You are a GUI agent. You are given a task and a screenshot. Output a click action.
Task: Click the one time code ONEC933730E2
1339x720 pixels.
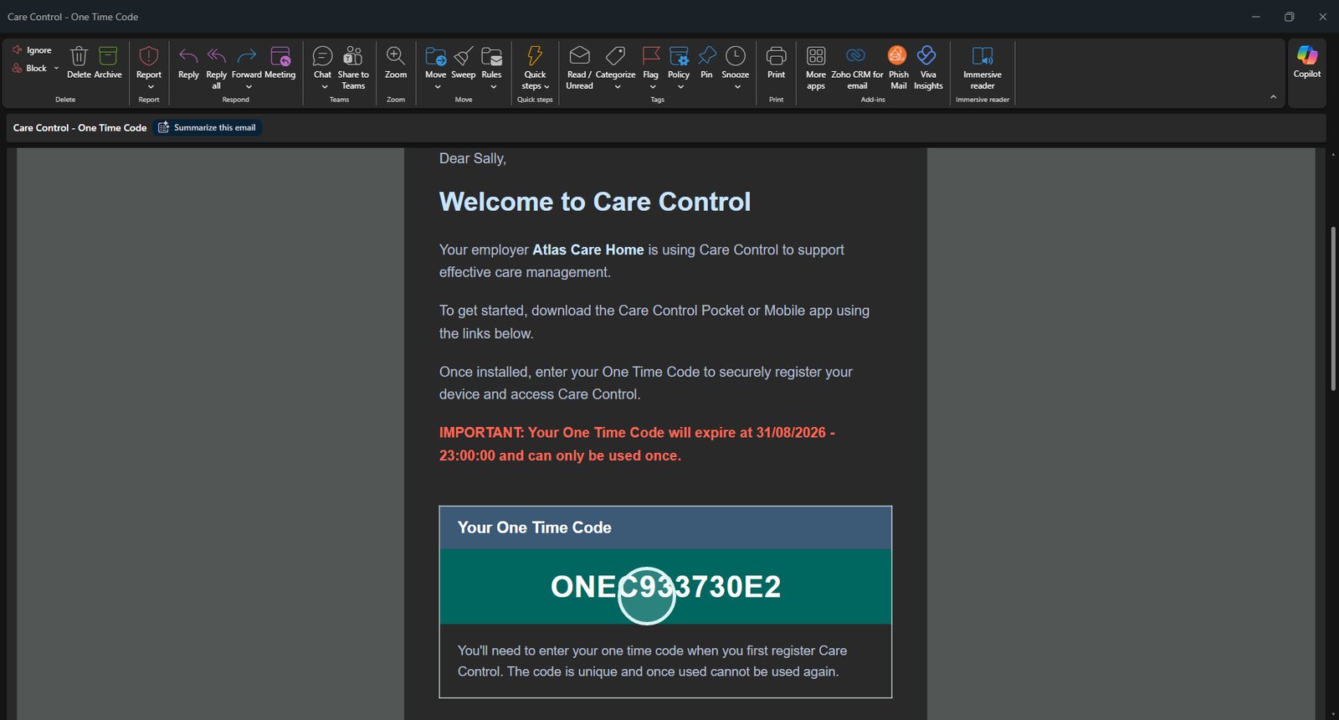pos(665,587)
